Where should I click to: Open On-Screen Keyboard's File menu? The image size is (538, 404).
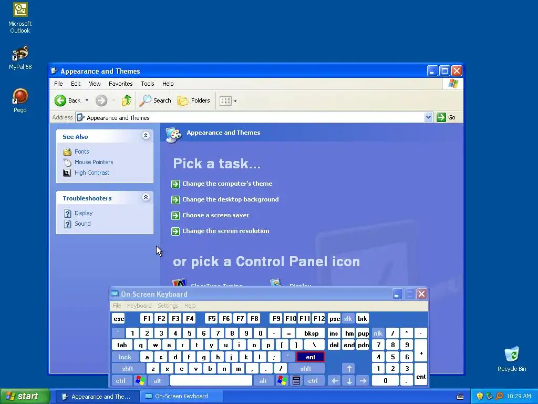click(117, 306)
